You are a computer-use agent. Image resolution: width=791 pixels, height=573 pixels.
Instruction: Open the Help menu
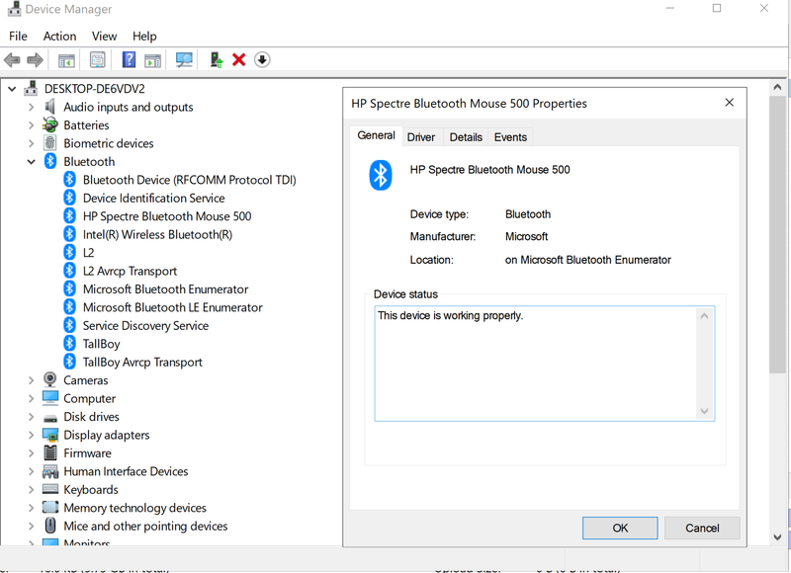tap(144, 37)
